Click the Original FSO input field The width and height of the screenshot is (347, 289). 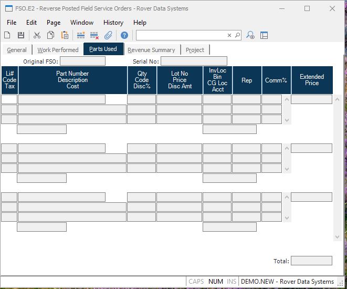pos(82,61)
